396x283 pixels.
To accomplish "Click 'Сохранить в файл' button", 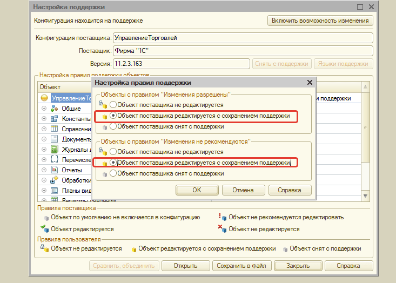I will click(241, 266).
